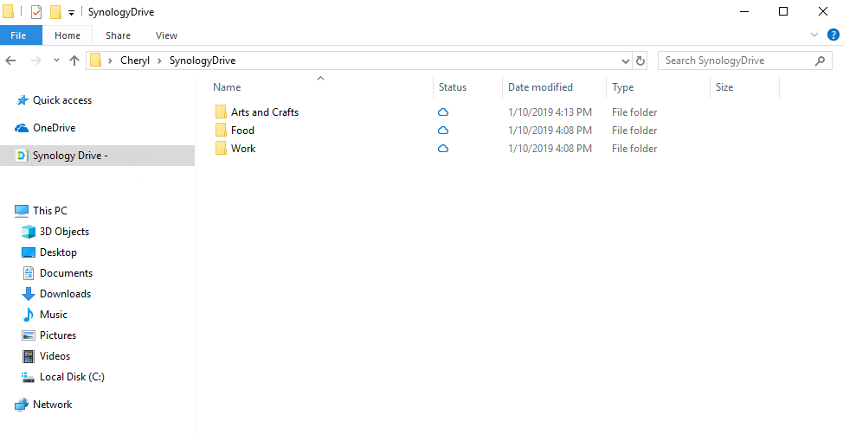Click the Search SynologyDrive field

pos(736,61)
